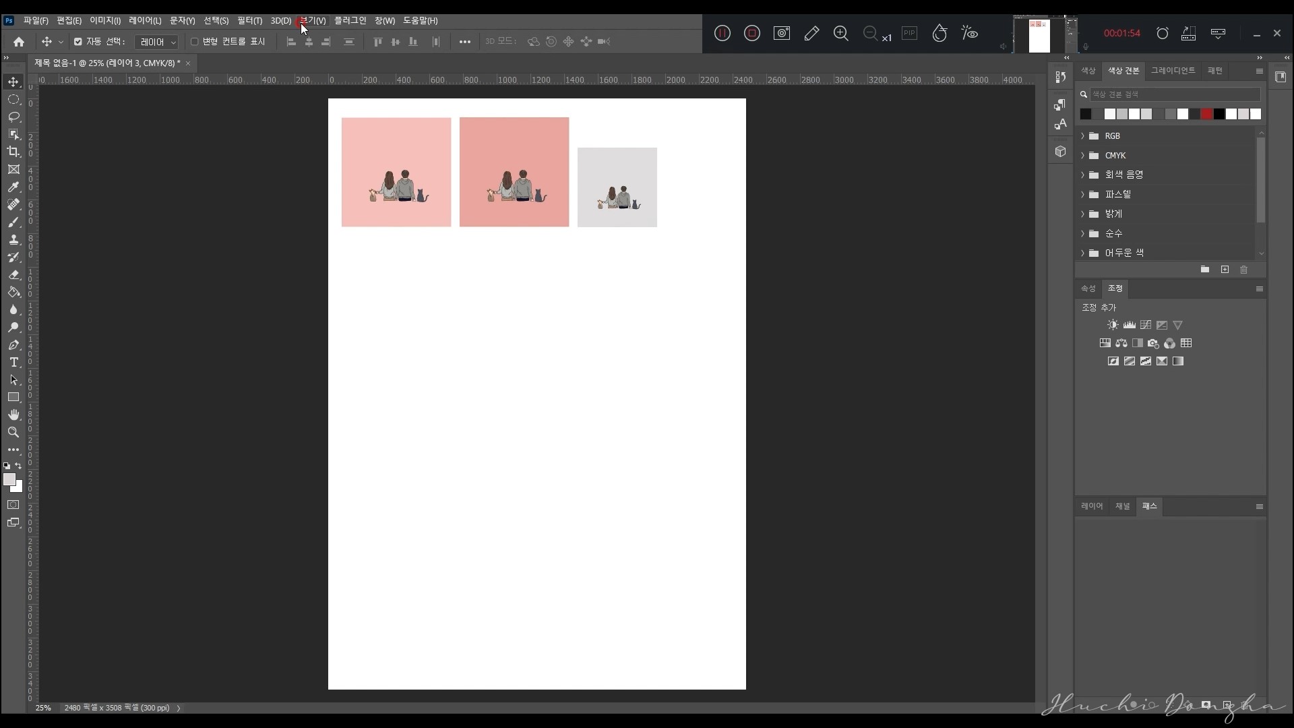Select the Zoom tool in toolbar
1294x728 pixels.
click(x=13, y=432)
